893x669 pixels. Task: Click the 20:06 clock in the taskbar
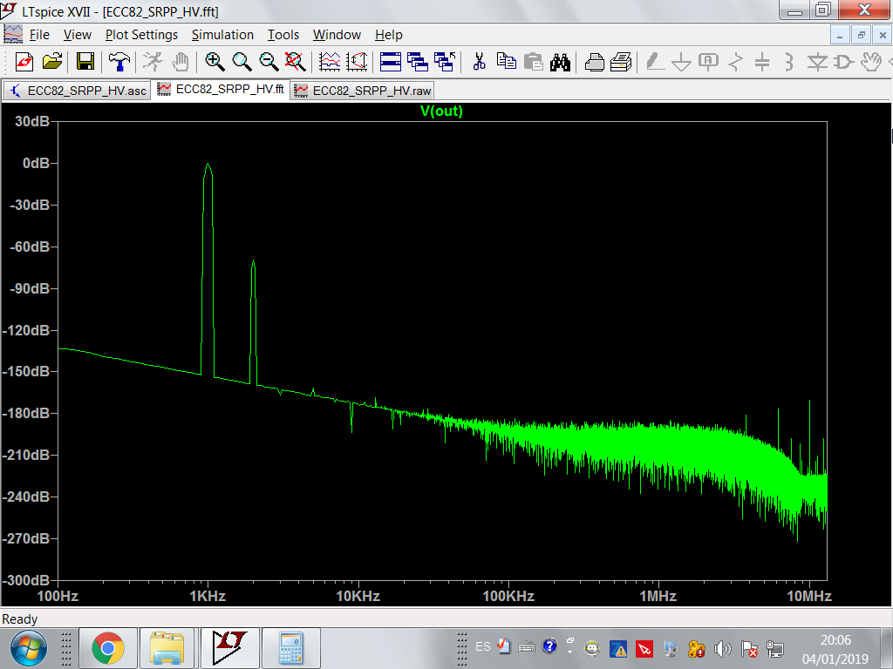tap(835, 640)
